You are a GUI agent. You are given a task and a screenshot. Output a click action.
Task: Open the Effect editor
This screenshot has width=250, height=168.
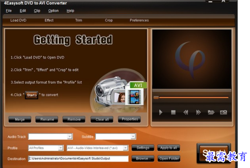point(49,21)
